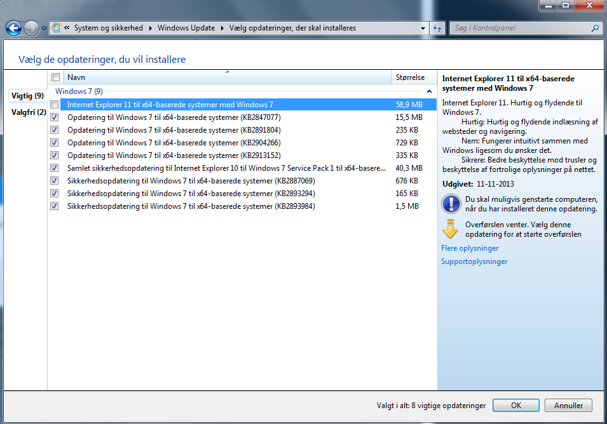The width and height of the screenshot is (607, 424).
Task: Cancel with the Annuller button
Action: (568, 405)
